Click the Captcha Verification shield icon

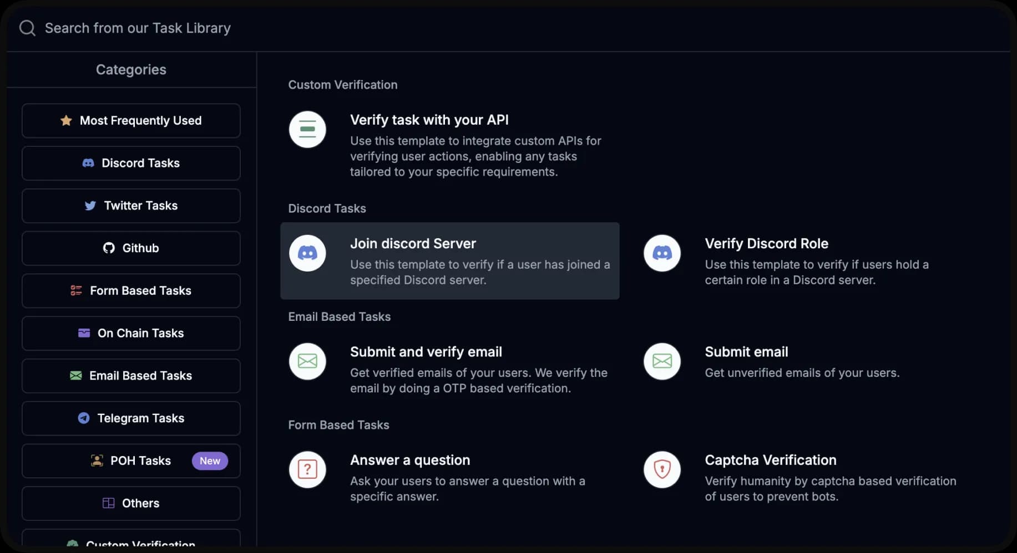662,470
